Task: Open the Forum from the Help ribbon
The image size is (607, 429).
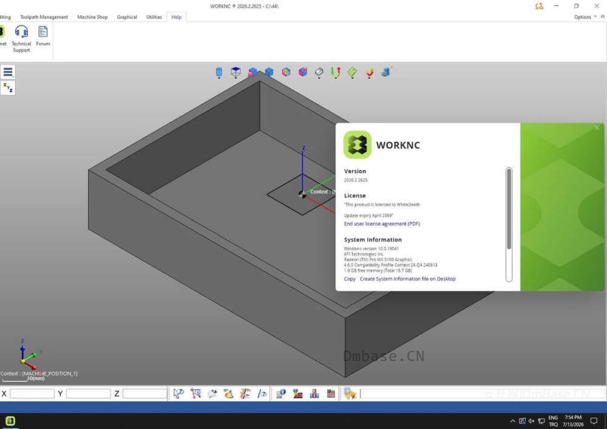Action: [x=43, y=36]
